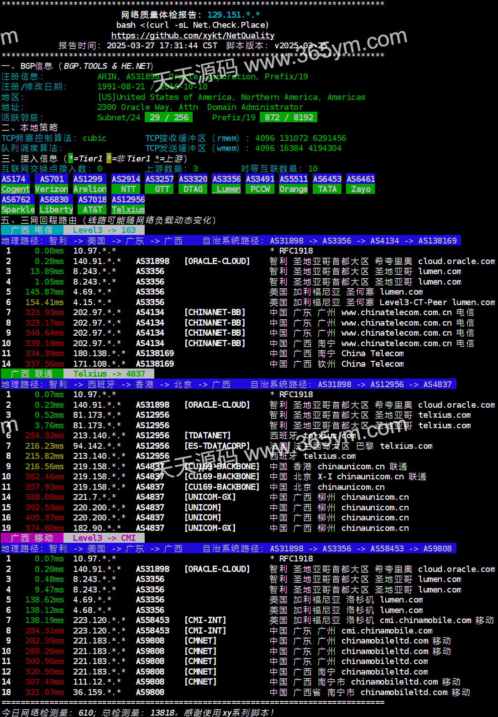Select the Zayo provider label
The image size is (498, 717).
361,189
